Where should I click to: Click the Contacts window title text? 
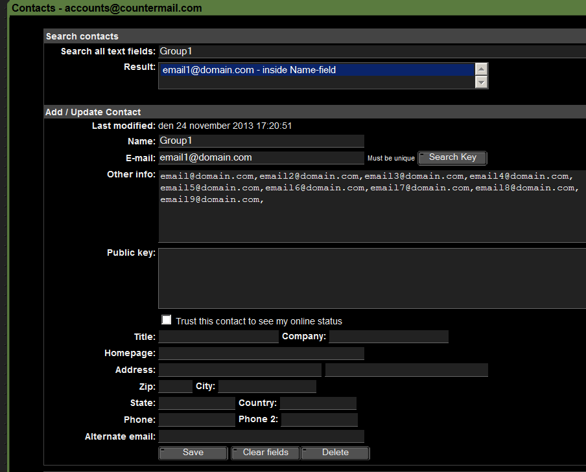(106, 8)
